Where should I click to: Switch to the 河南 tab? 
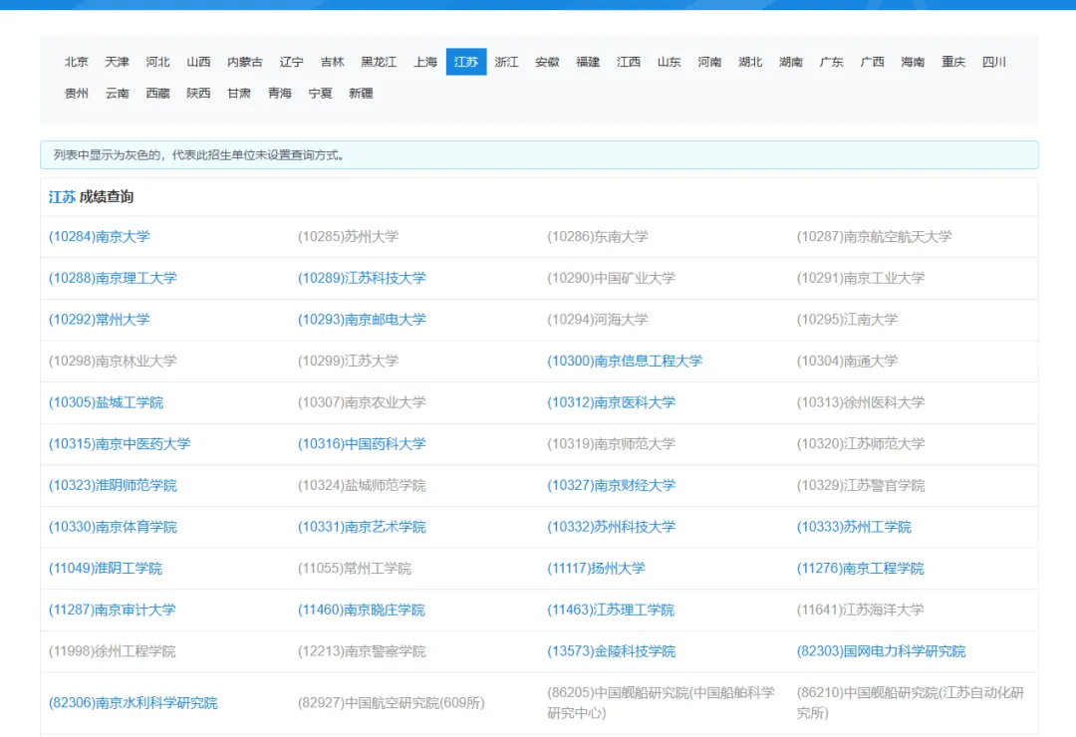709,62
